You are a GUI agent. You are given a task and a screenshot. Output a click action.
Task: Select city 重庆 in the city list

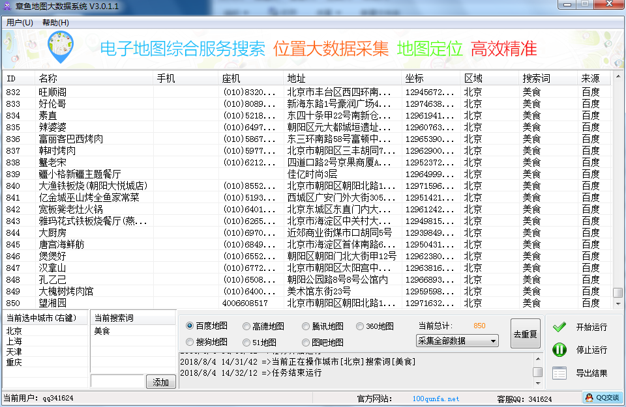[14, 362]
